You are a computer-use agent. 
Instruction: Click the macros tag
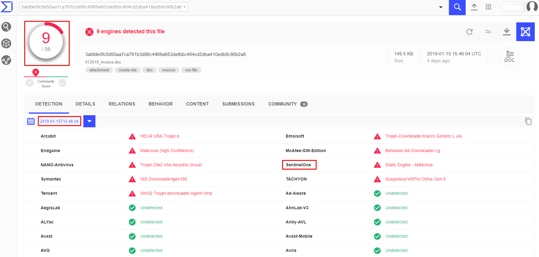169,70
